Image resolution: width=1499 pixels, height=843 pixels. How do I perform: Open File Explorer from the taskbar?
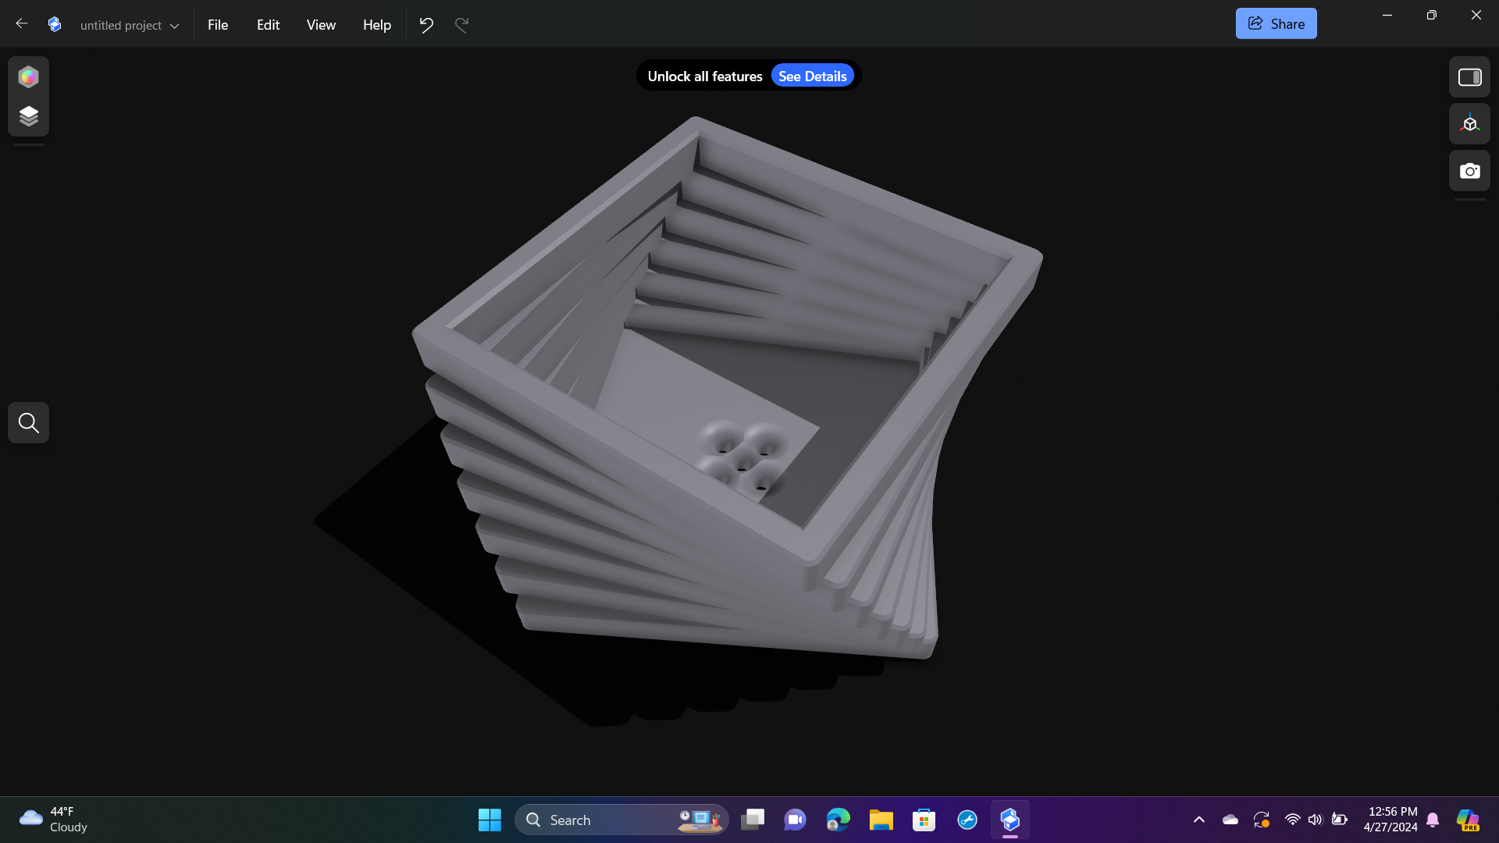[881, 820]
